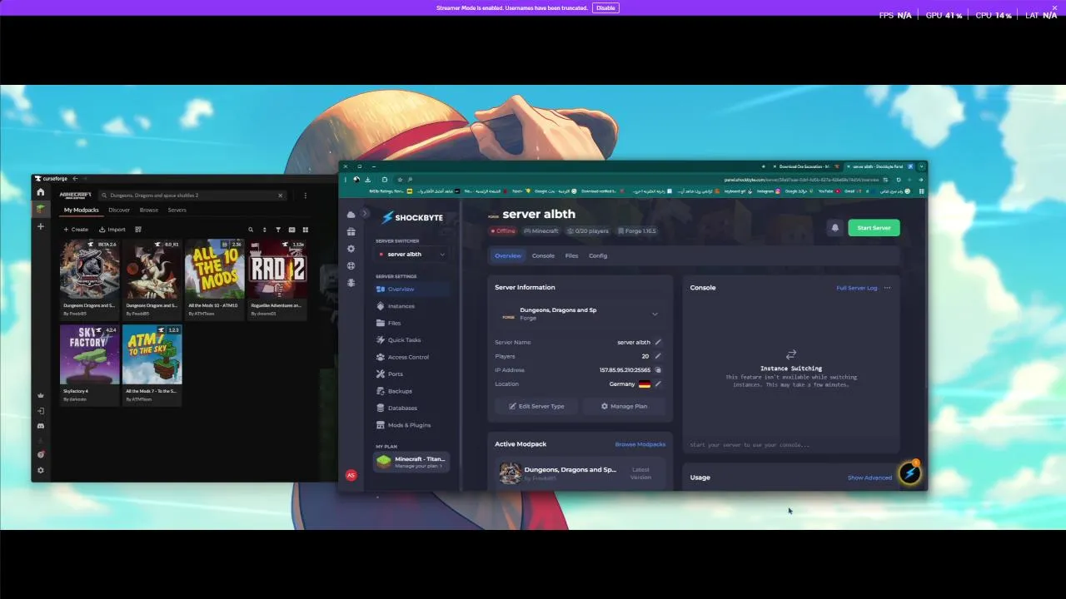The width and height of the screenshot is (1066, 599).
Task: Open Databases in Shockbyte sidebar
Action: pos(411,408)
